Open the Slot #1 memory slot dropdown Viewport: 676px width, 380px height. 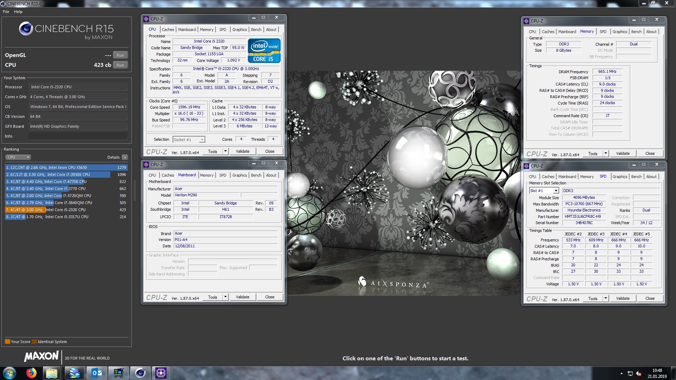(x=544, y=191)
